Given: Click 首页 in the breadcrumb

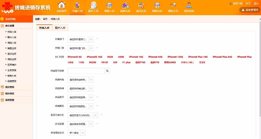Looking at the screenshot, I should click(x=45, y=19).
